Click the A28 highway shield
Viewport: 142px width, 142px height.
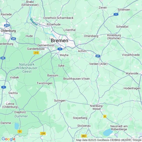[x=13, y=39]
